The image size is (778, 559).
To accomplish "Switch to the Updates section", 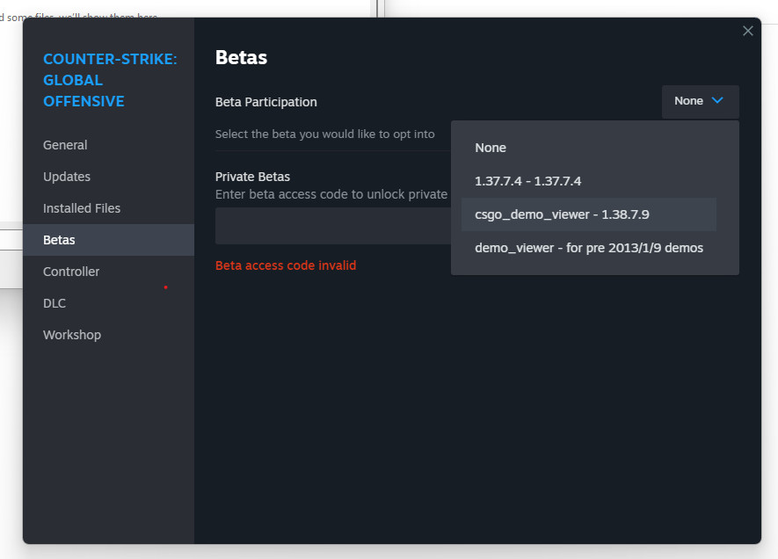I will pyautogui.click(x=67, y=177).
